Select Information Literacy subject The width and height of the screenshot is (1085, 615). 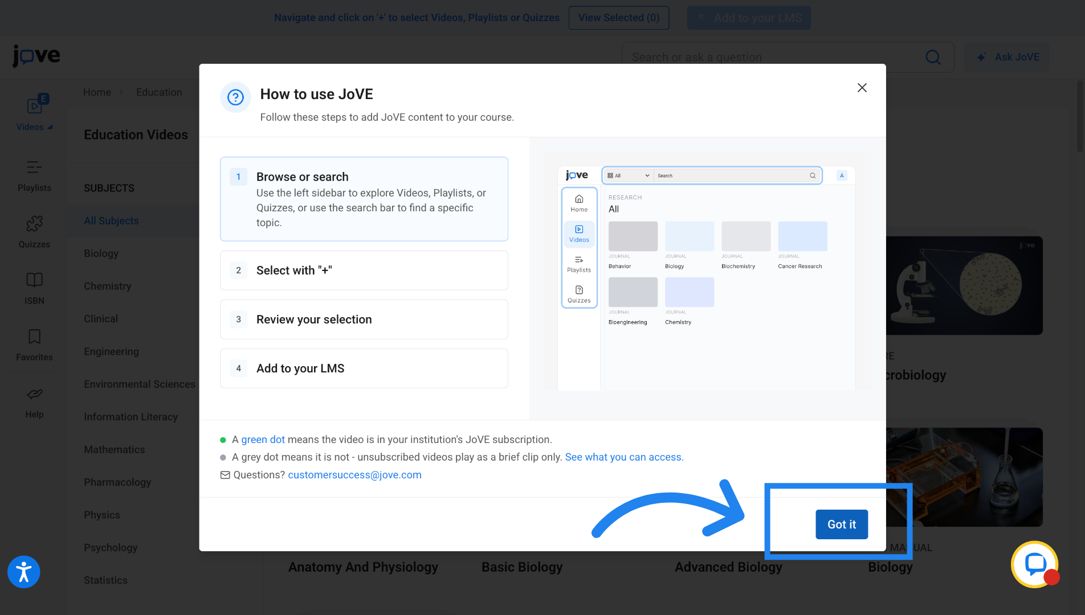pyautogui.click(x=130, y=417)
